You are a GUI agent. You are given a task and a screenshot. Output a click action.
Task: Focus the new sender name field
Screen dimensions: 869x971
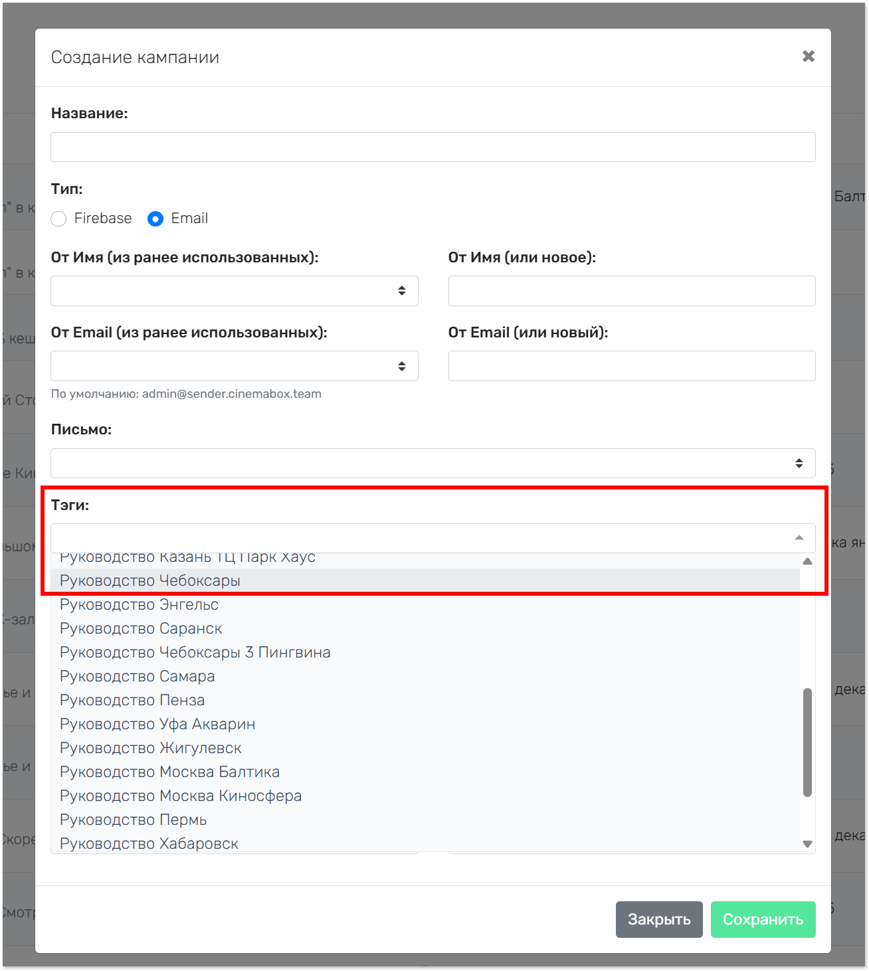631,291
